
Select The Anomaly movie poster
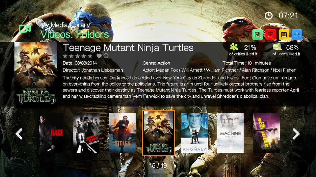tap(194, 133)
